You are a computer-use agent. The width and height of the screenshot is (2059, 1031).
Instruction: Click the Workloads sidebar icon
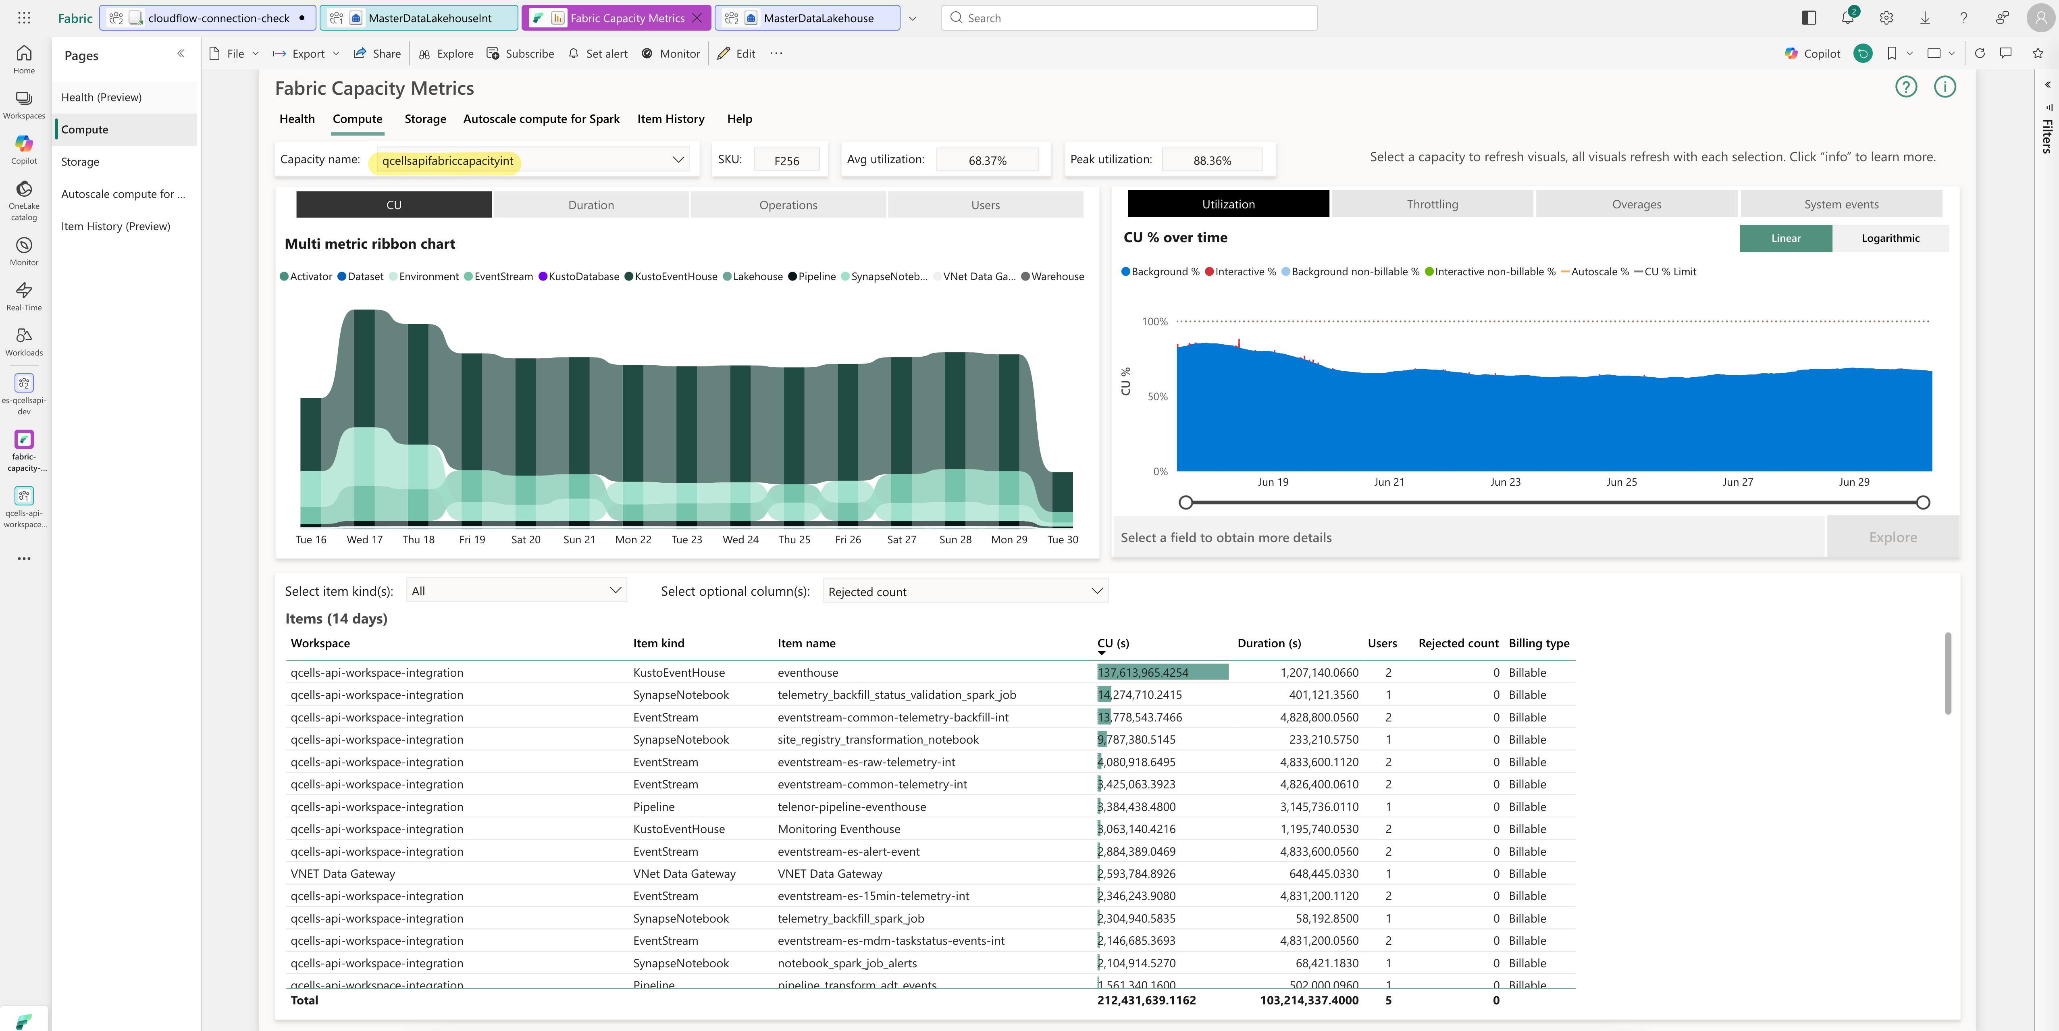point(24,341)
